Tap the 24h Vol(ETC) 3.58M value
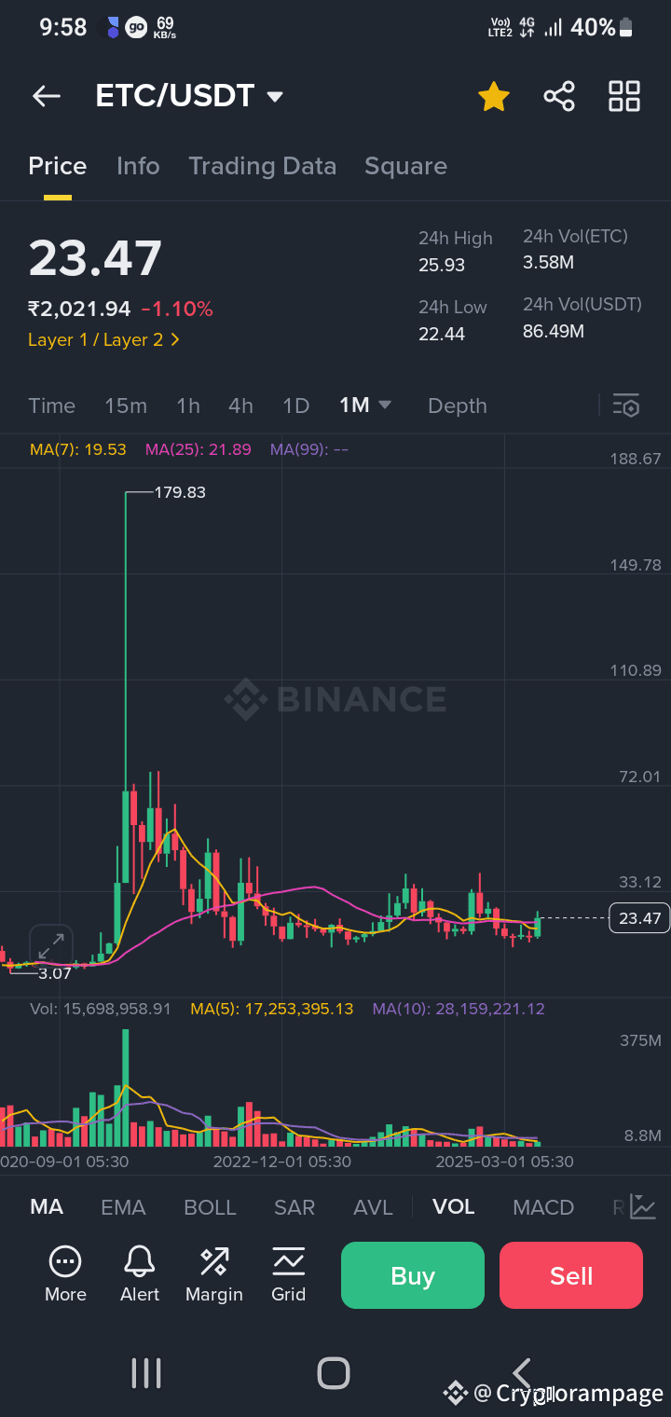671x1417 pixels. coord(548,263)
